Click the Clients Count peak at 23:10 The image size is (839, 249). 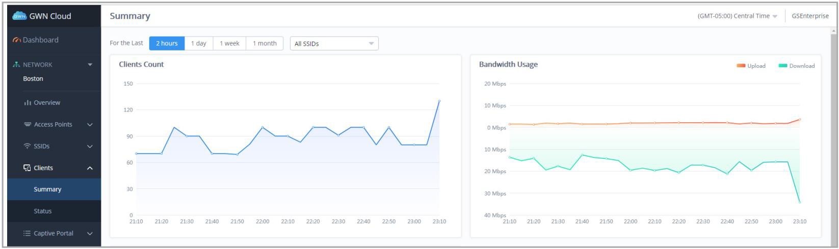439,101
